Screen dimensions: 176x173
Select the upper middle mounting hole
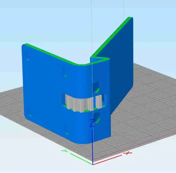pos(66,72)
